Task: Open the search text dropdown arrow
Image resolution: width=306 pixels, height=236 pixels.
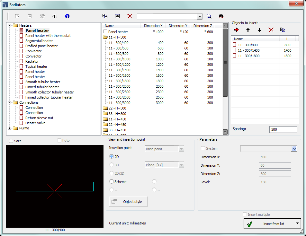Action: pyautogui.click(x=200, y=16)
